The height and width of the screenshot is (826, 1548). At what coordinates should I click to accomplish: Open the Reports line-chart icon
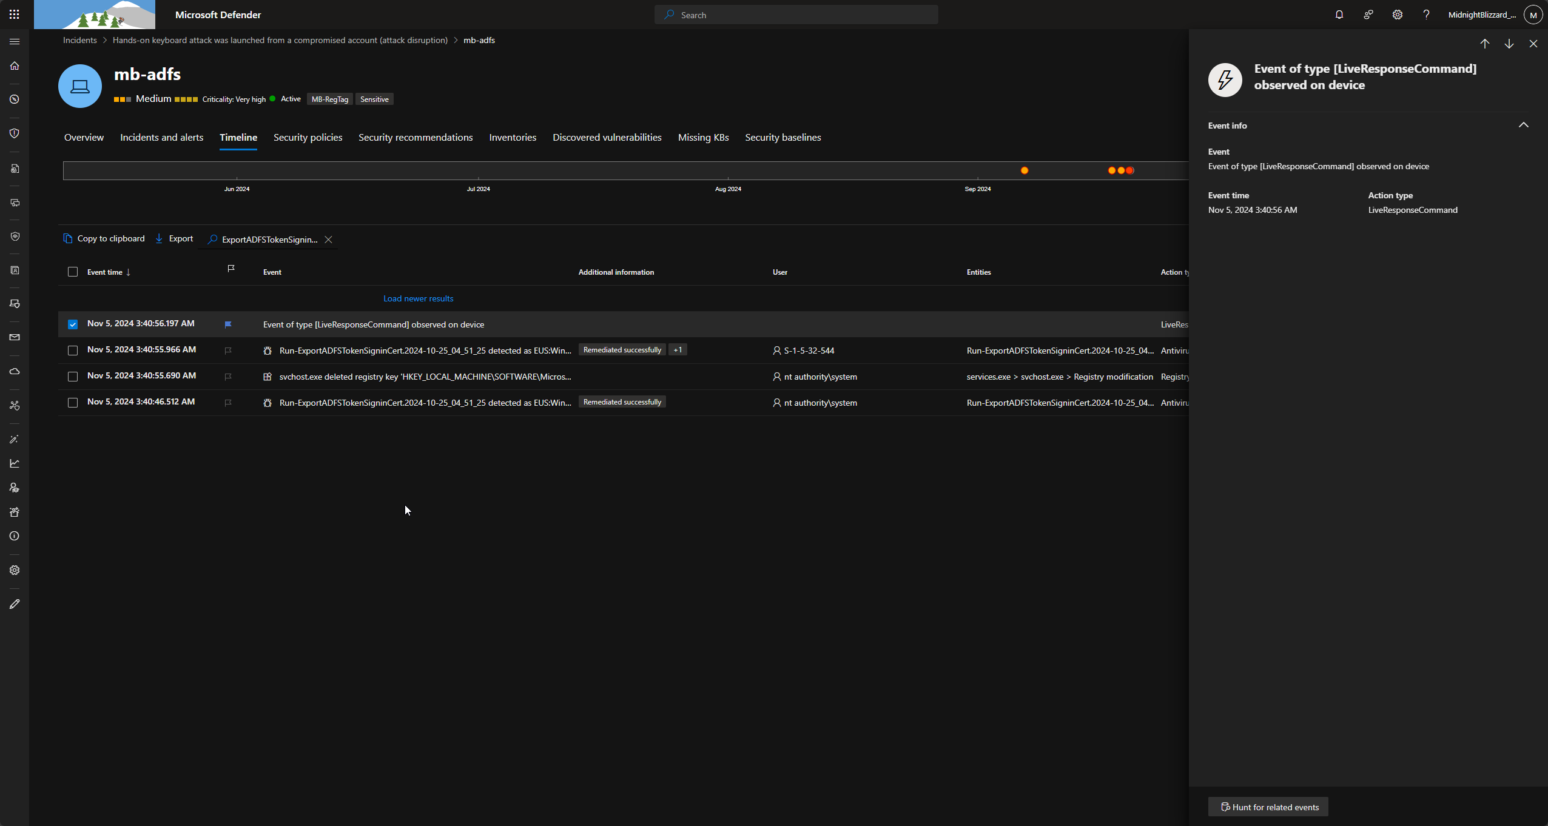tap(15, 463)
